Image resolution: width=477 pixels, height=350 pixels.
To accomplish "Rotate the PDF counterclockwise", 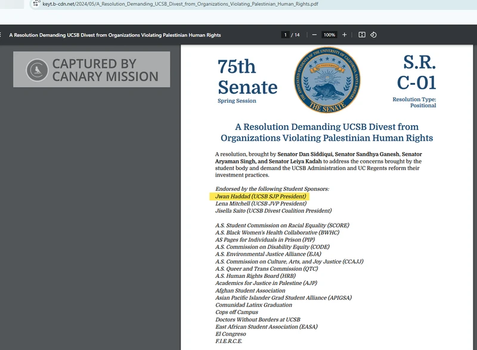I will [374, 35].
